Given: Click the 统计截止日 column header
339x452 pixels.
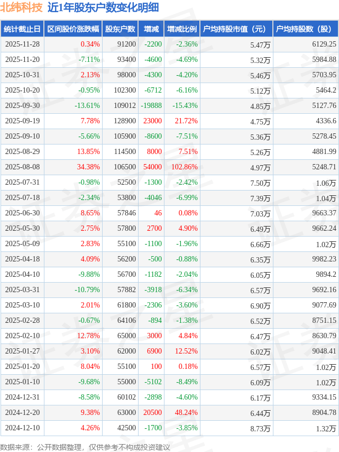Looking at the screenshot, I should click(22, 29).
